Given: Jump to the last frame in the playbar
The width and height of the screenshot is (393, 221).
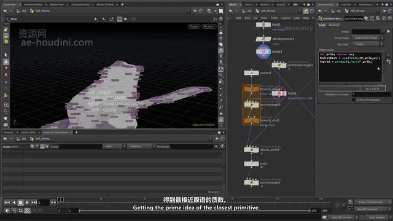Looking at the screenshot, I should [x=34, y=203].
